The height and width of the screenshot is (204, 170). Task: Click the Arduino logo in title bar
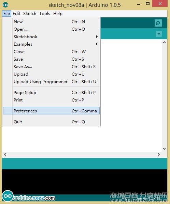tap(5, 5)
